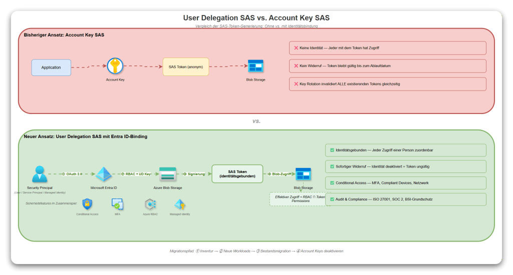Select the blue Application box
This screenshot has width=513, height=275.
pos(51,67)
